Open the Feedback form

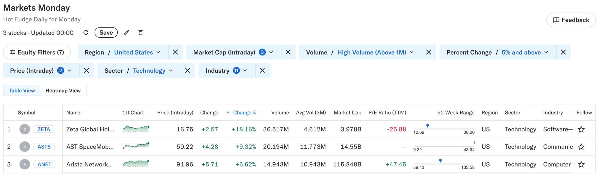tap(571, 20)
